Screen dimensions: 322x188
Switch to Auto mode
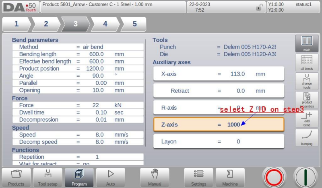click(110, 177)
